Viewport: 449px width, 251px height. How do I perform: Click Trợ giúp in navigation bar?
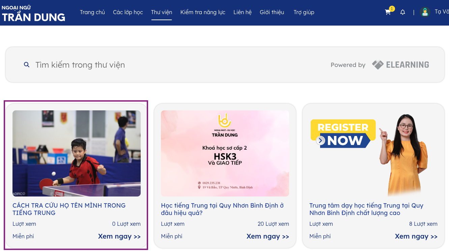tap(304, 12)
